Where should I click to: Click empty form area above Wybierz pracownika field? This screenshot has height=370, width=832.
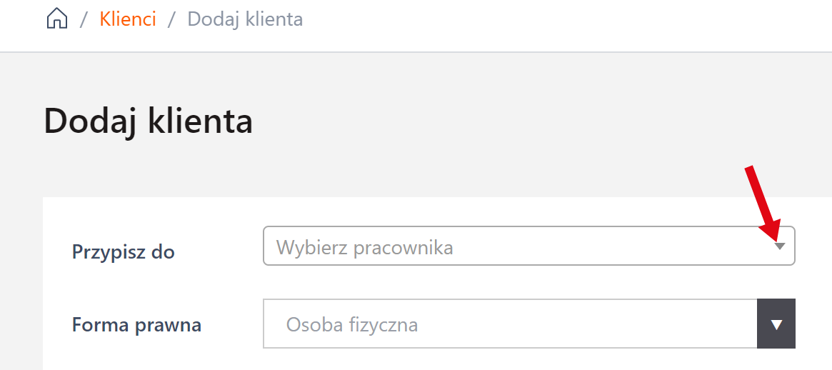pyautogui.click(x=500, y=211)
